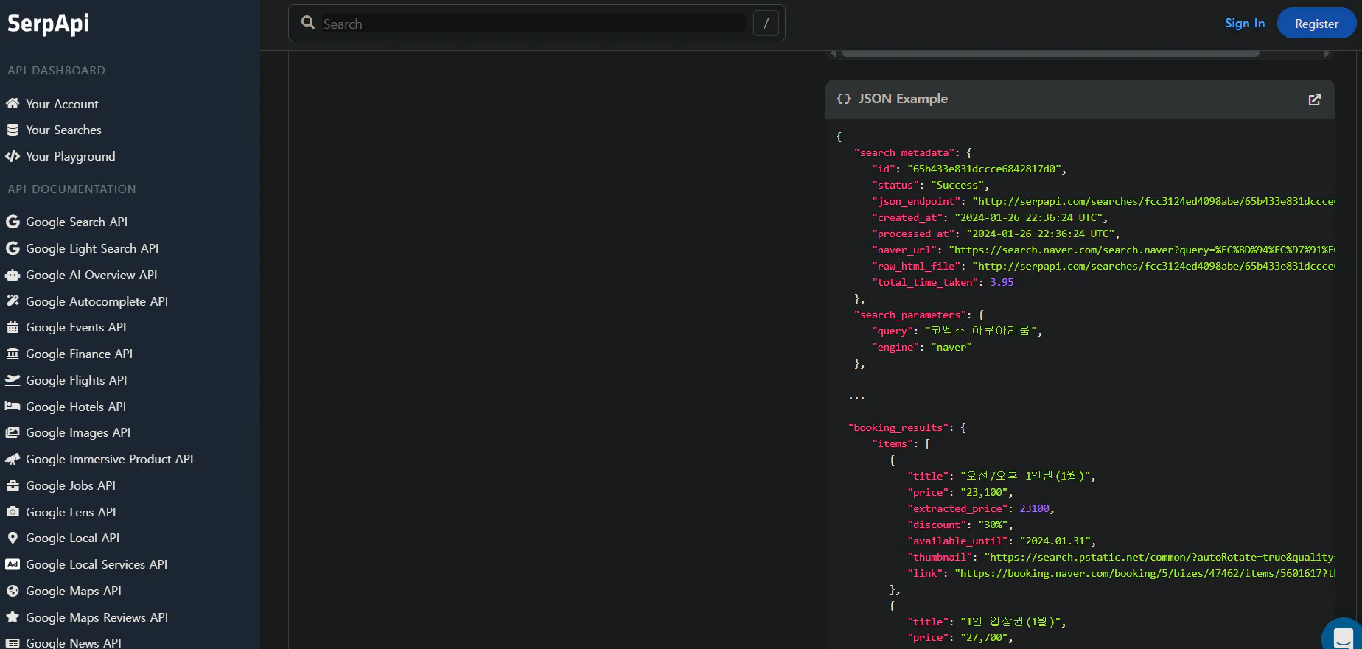Click the json_endpoint URL in JSON
This screenshot has width=1362, height=649.
1153,201
